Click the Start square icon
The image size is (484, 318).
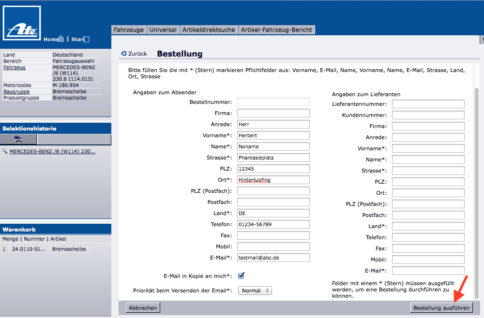(x=87, y=40)
